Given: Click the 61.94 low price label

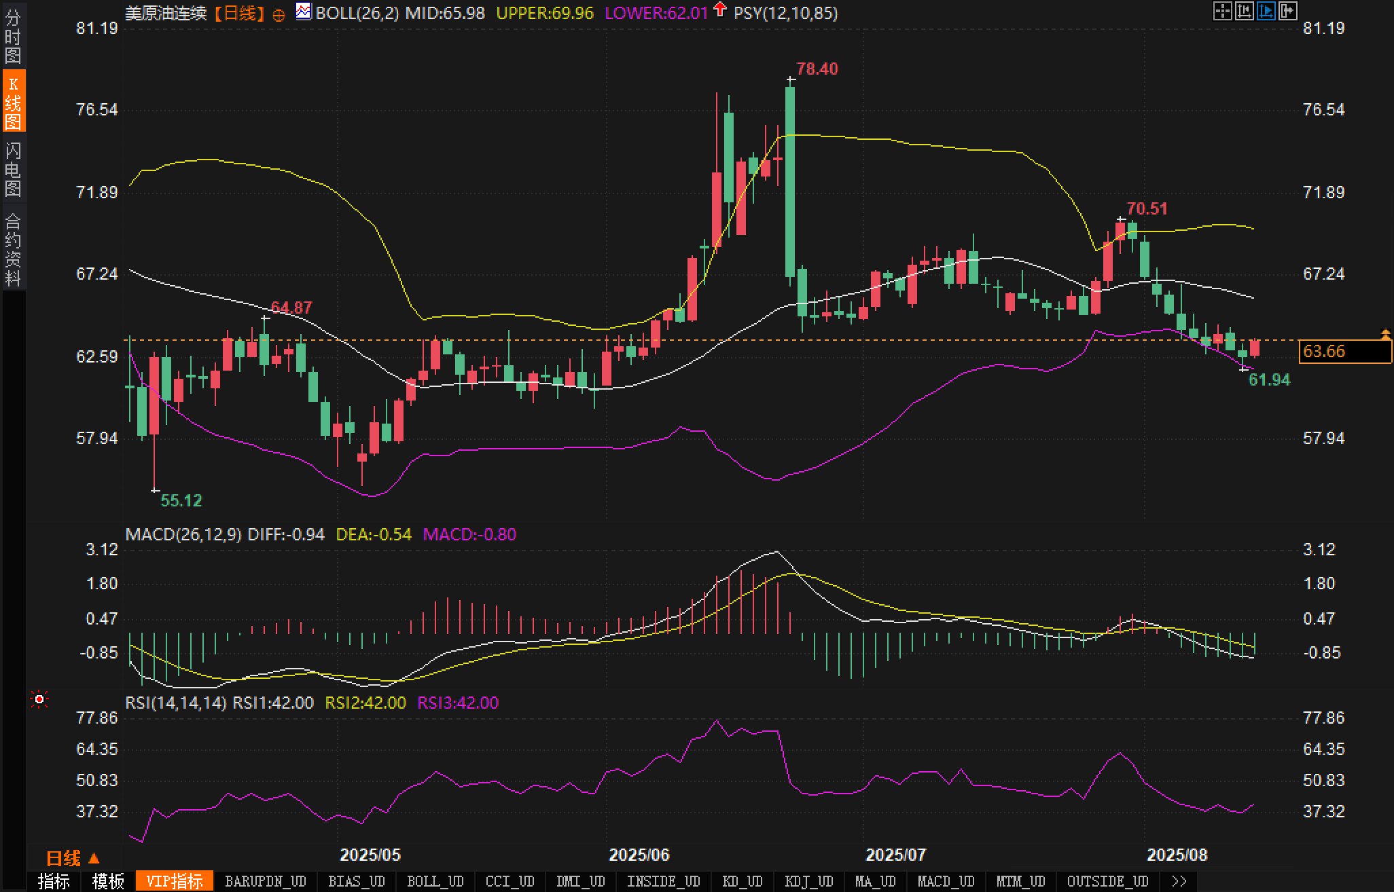Looking at the screenshot, I should coord(1269,379).
